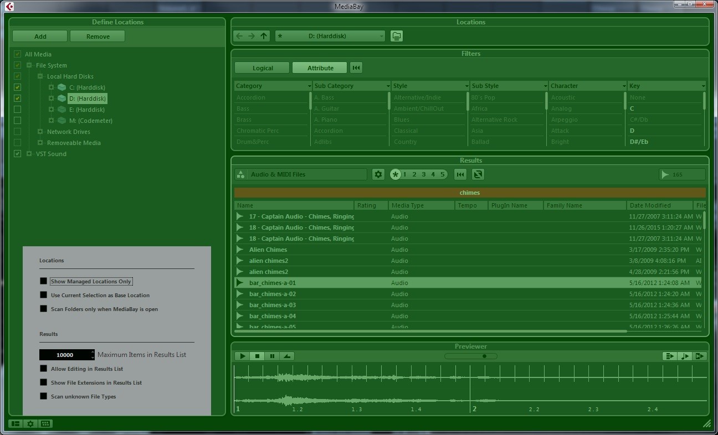The image size is (718, 435).
Task: Check the M: (Codemeter) checkbox
Action: click(x=18, y=121)
